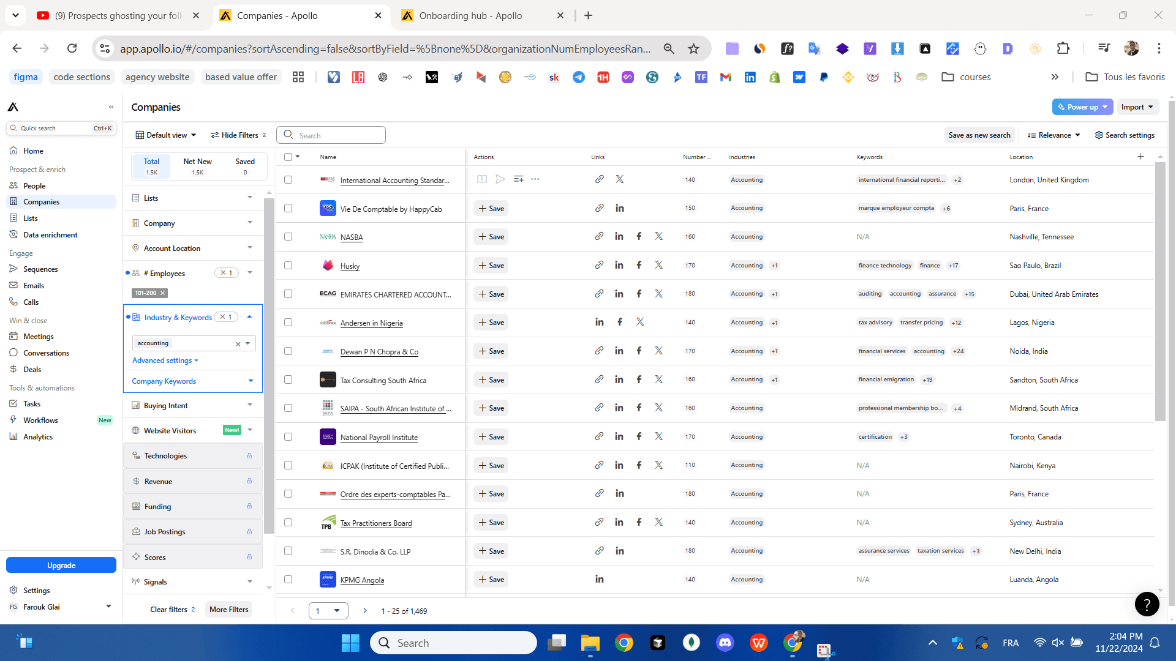This screenshot has width=1176, height=661.
Task: Open File Explorer from the taskbar
Action: [x=590, y=643]
